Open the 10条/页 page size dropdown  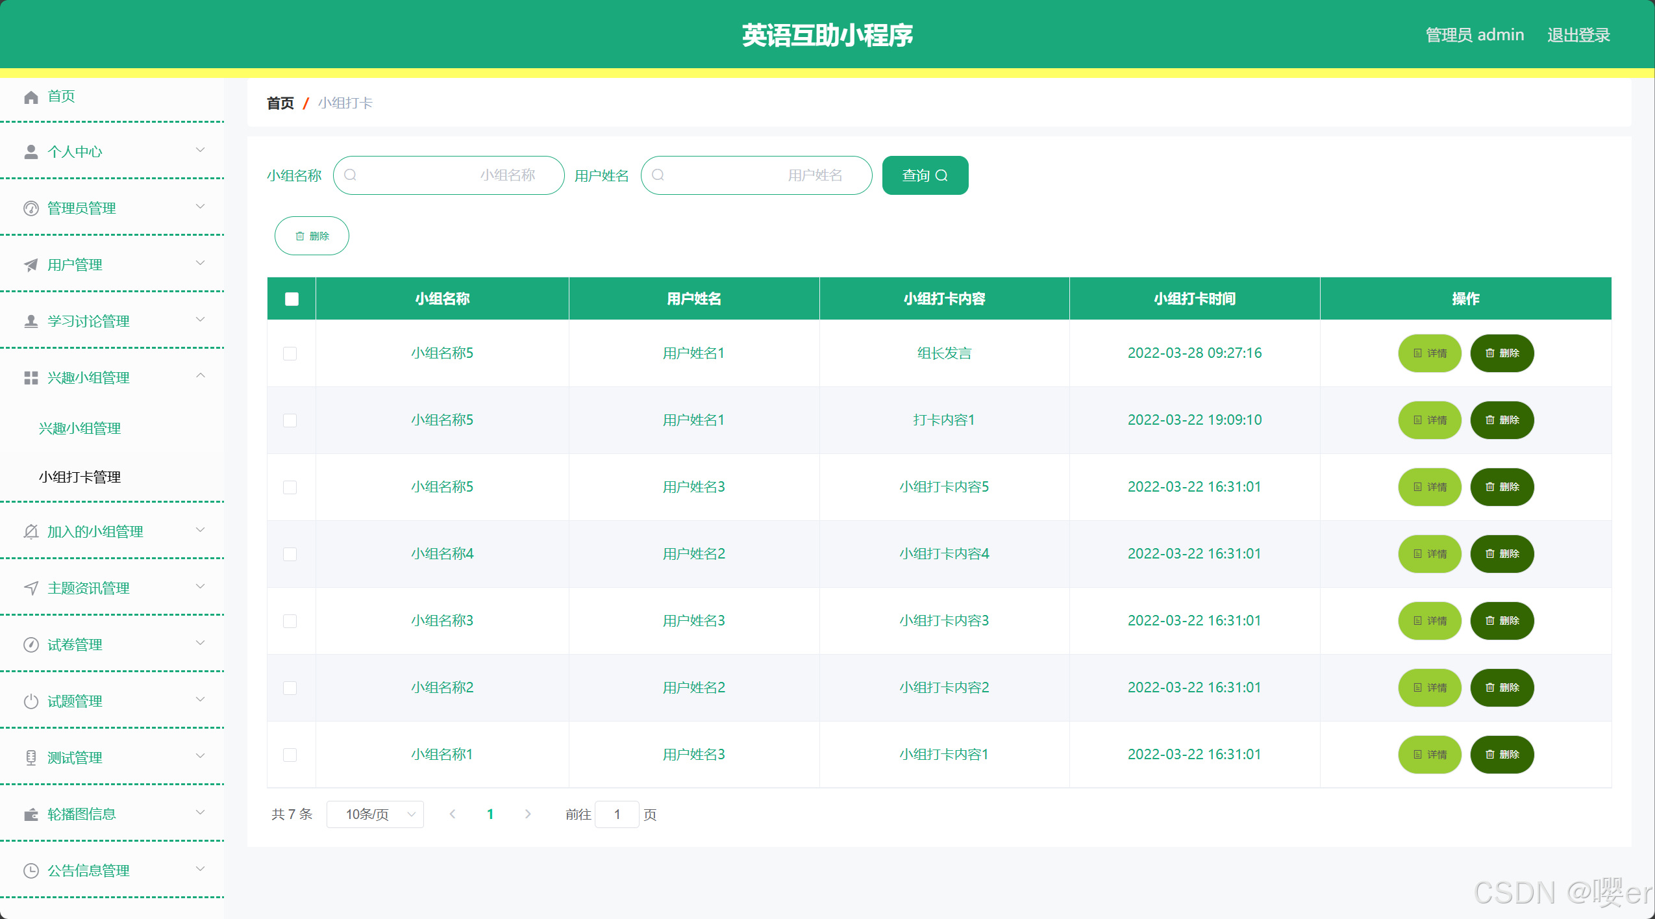click(375, 814)
